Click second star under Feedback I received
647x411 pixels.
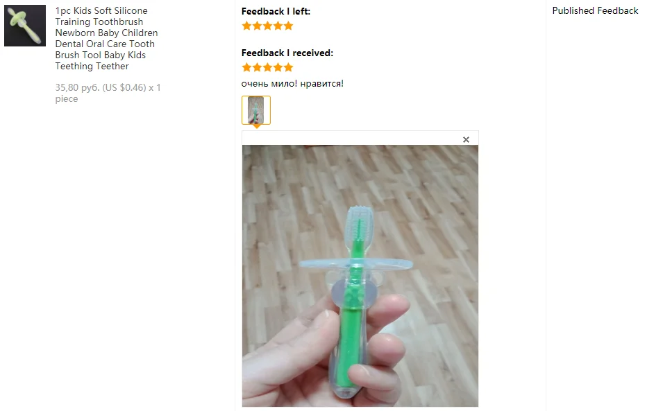coord(257,67)
